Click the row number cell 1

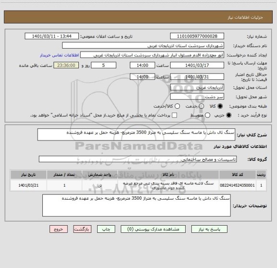(261, 185)
